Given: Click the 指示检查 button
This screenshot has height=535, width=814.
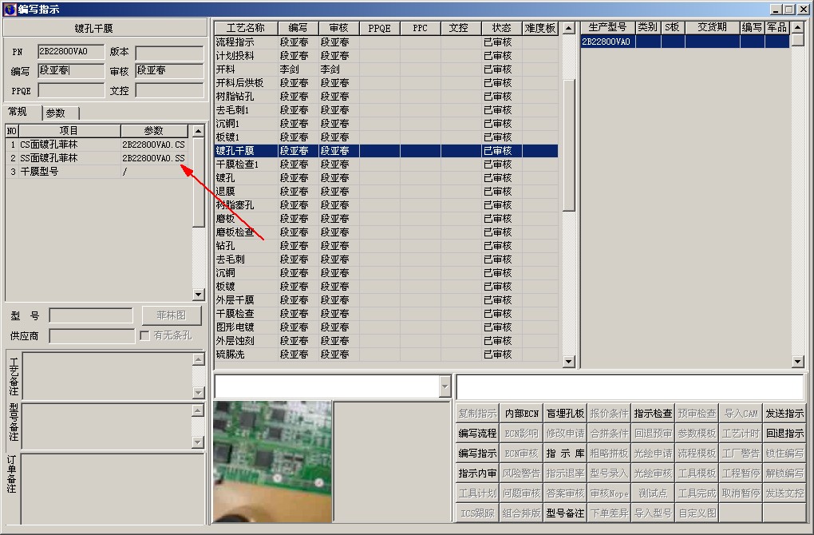Looking at the screenshot, I should pyautogui.click(x=653, y=414).
